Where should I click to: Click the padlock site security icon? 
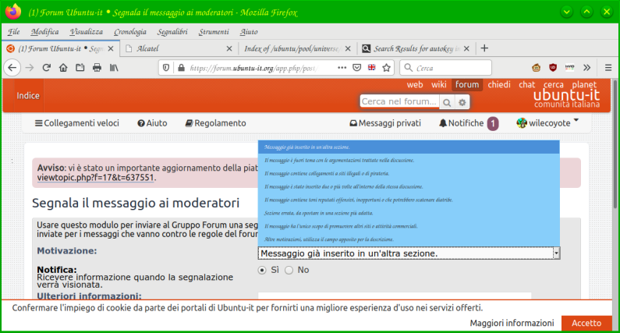[x=181, y=68]
